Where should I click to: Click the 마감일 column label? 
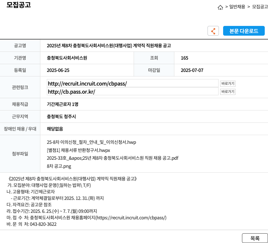coord(154,70)
